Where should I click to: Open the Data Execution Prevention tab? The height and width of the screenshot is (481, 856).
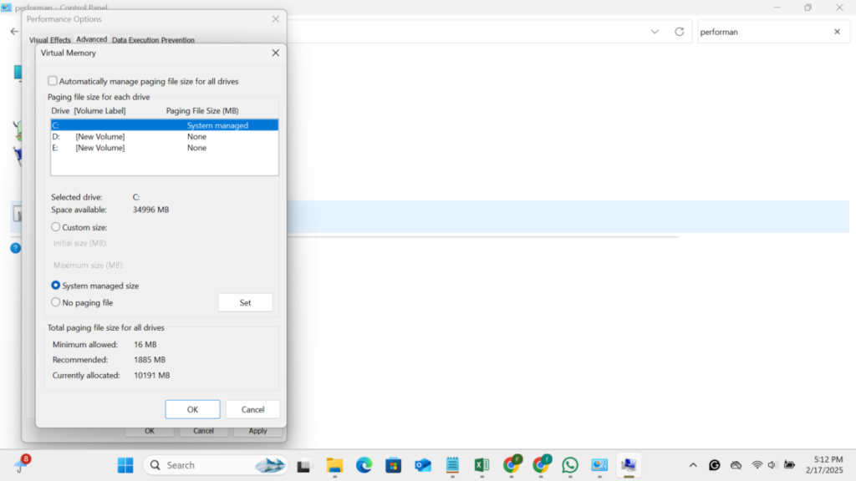pyautogui.click(x=154, y=39)
